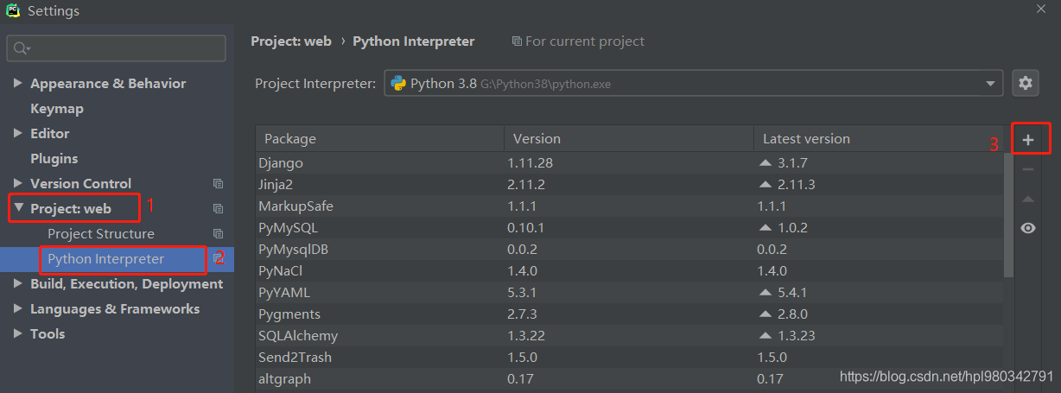Select the Pygments package row
The width and height of the screenshot is (1061, 393).
(630, 314)
